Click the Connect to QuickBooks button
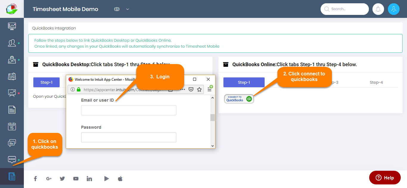 [239, 99]
